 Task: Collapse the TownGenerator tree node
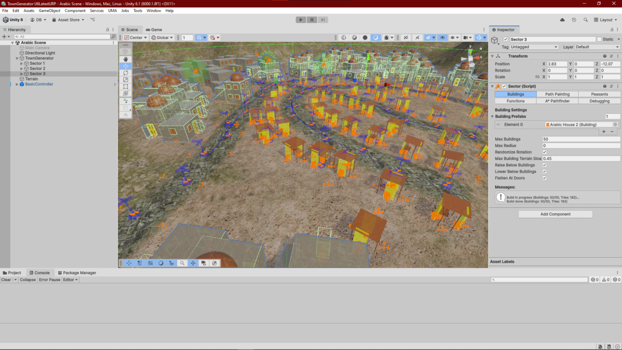pos(17,58)
